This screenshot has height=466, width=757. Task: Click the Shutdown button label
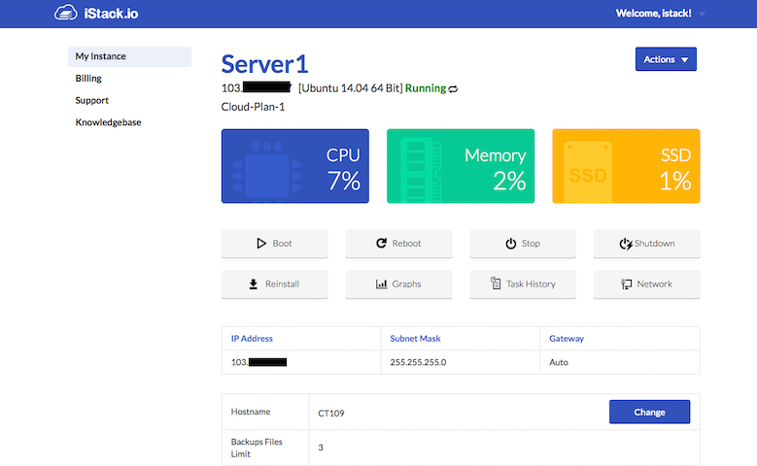point(655,244)
